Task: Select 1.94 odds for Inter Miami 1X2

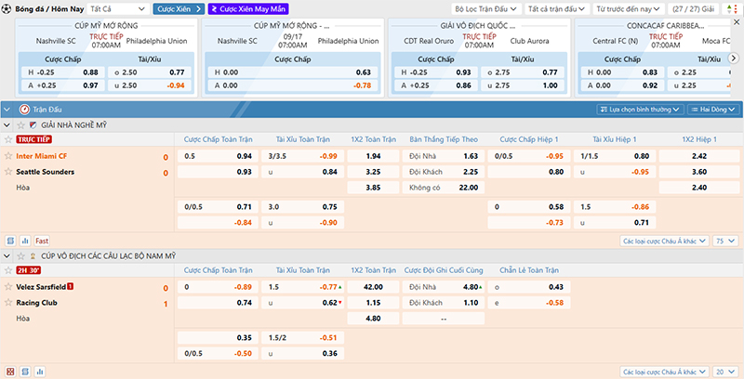Action: (x=373, y=156)
